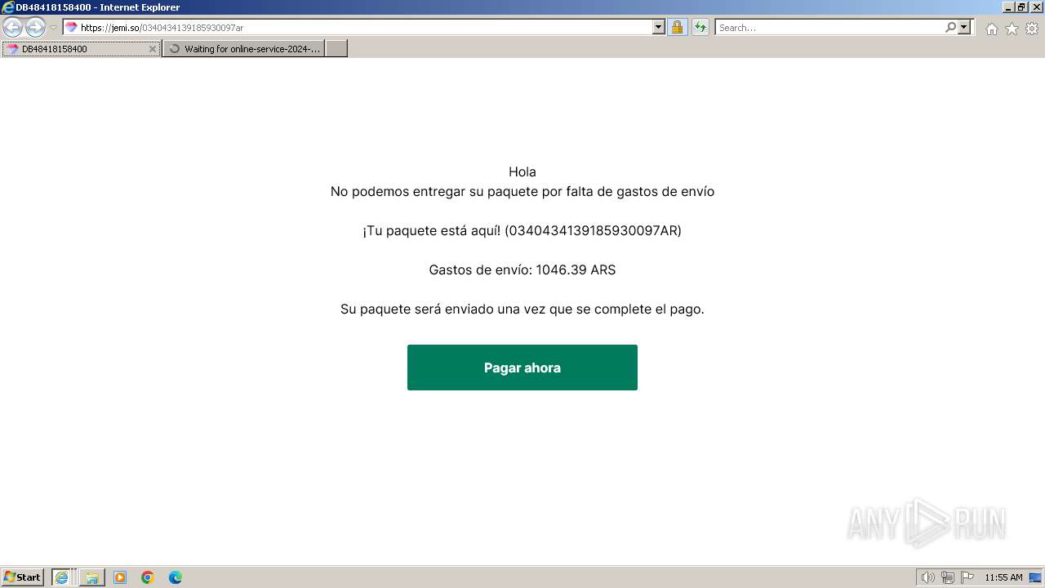Click the network tray icon
The width and height of the screenshot is (1045, 588).
tap(948, 577)
